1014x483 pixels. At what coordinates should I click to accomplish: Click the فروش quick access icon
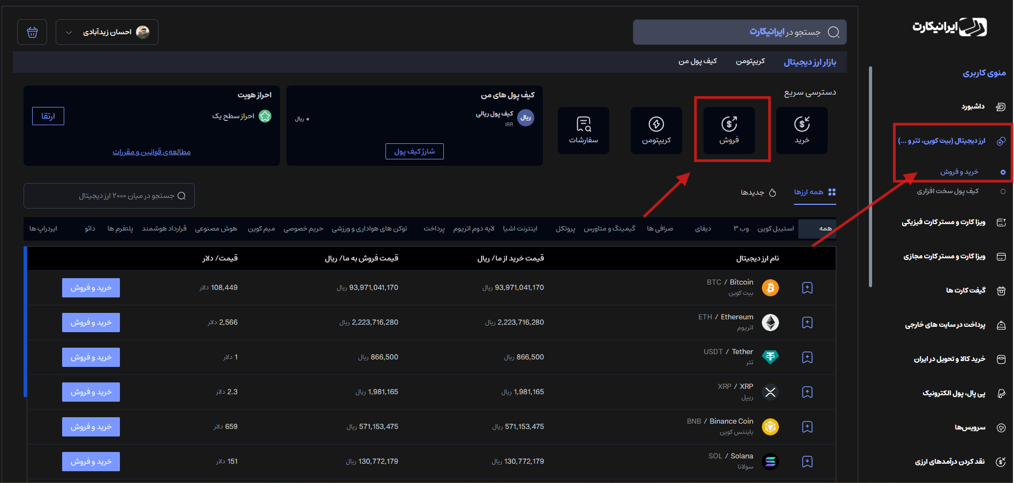click(729, 131)
